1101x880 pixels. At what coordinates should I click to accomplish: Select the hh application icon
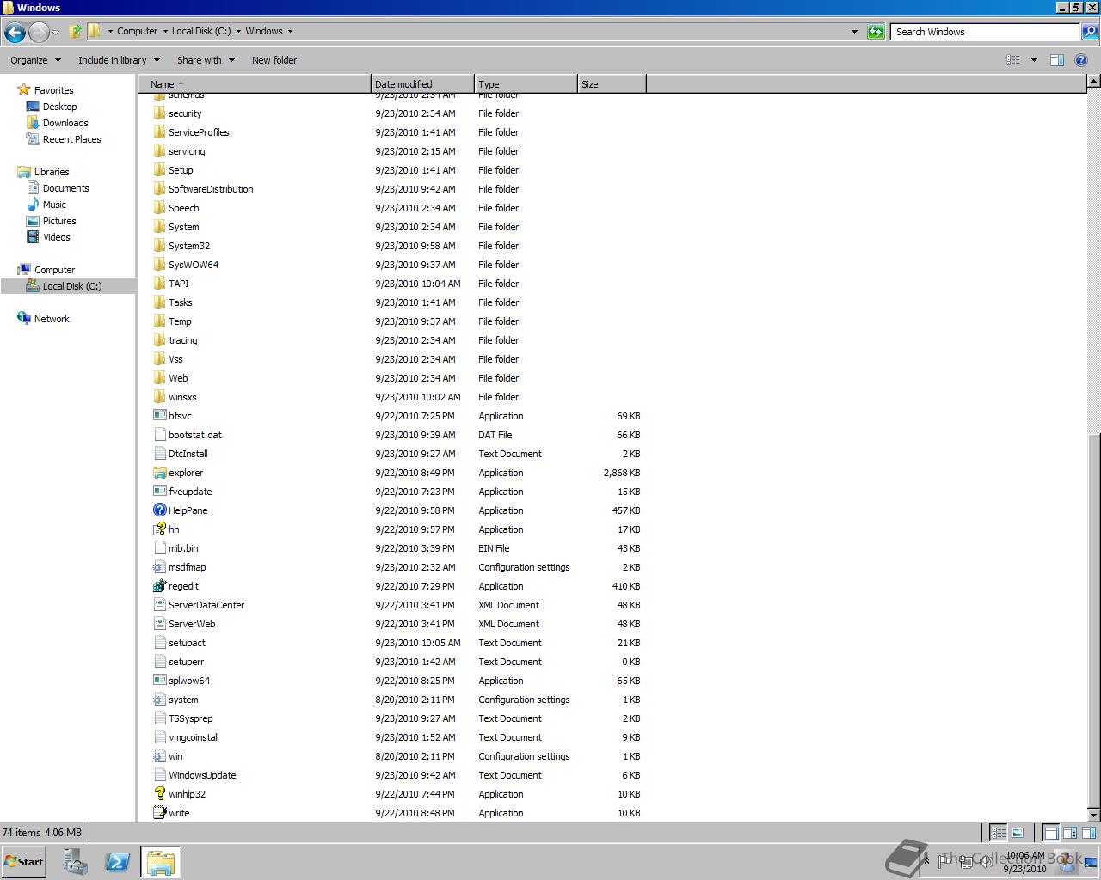click(x=159, y=529)
